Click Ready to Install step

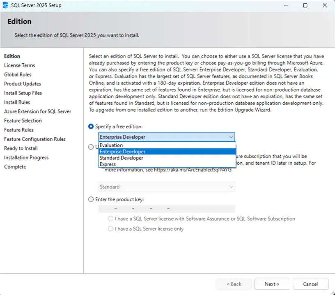21,148
